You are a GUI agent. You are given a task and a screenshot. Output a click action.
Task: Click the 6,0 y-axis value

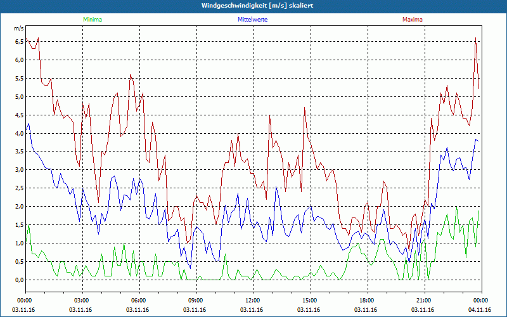coord(19,60)
